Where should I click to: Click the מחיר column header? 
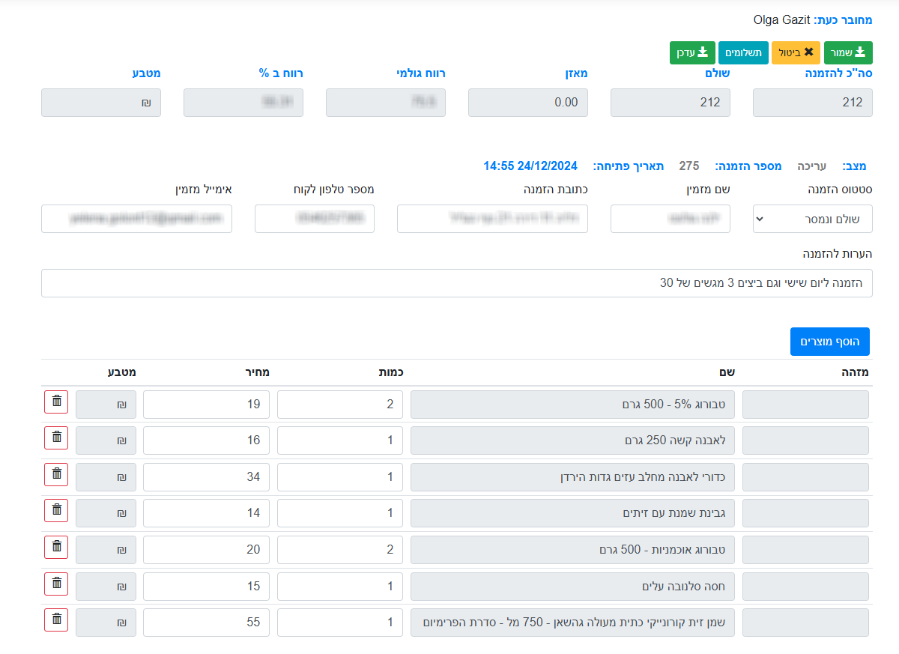tap(257, 372)
